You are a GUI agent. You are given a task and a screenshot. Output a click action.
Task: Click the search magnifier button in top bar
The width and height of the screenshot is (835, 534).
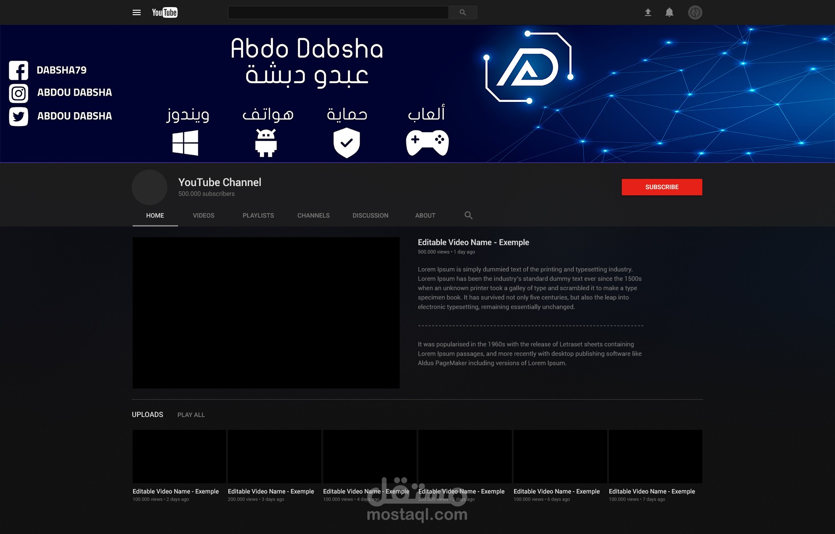(x=463, y=12)
